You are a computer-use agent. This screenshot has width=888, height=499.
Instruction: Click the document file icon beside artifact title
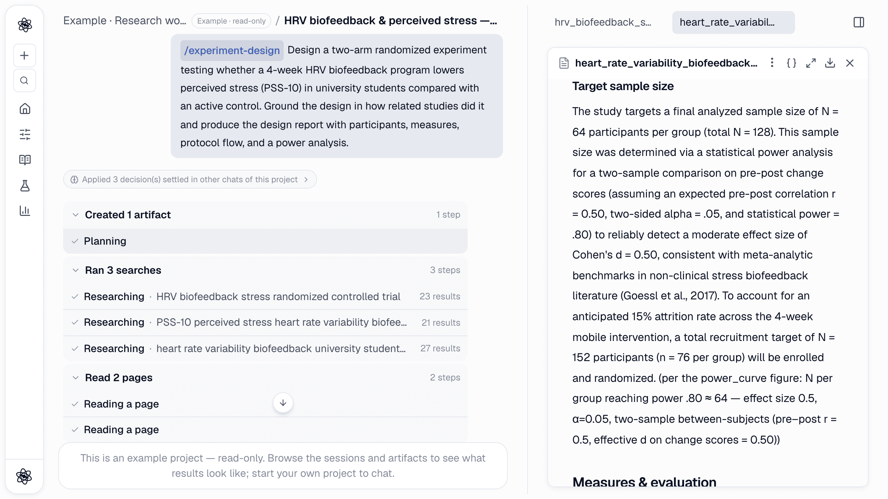pos(564,63)
